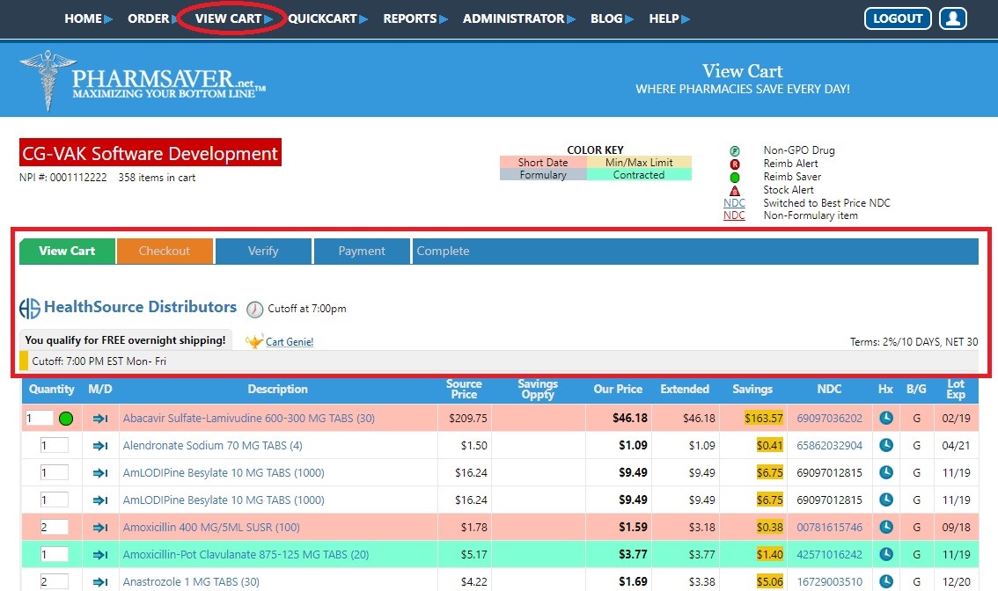
Task: Click the $163.57 savings value
Action: pos(764,419)
